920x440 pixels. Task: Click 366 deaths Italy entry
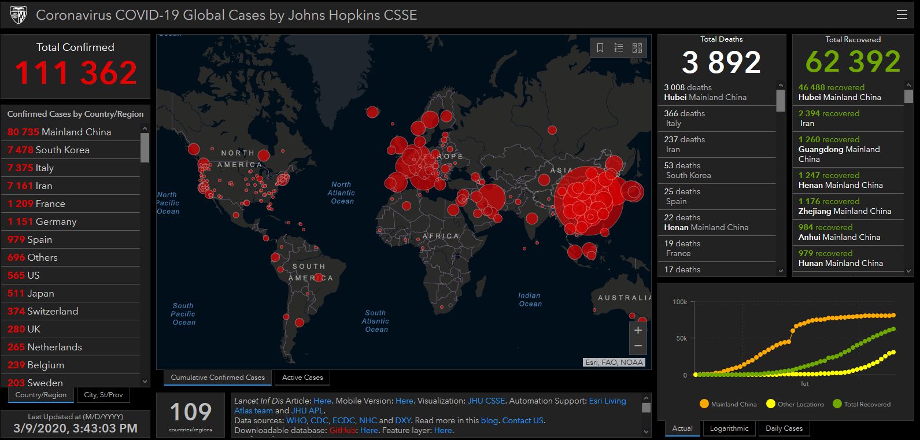pos(716,119)
